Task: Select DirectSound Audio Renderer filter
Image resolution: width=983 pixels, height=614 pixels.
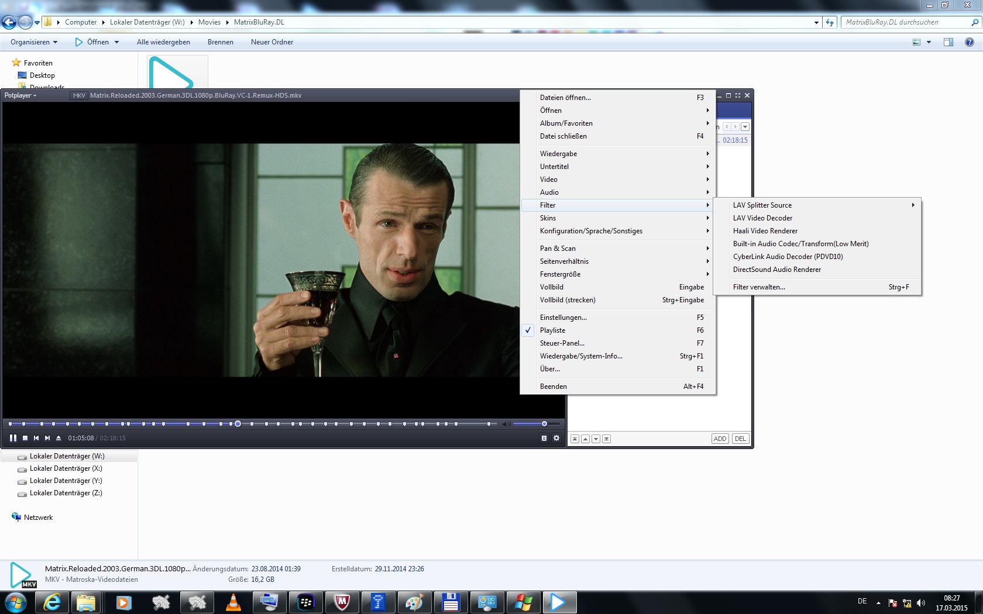Action: (817, 270)
